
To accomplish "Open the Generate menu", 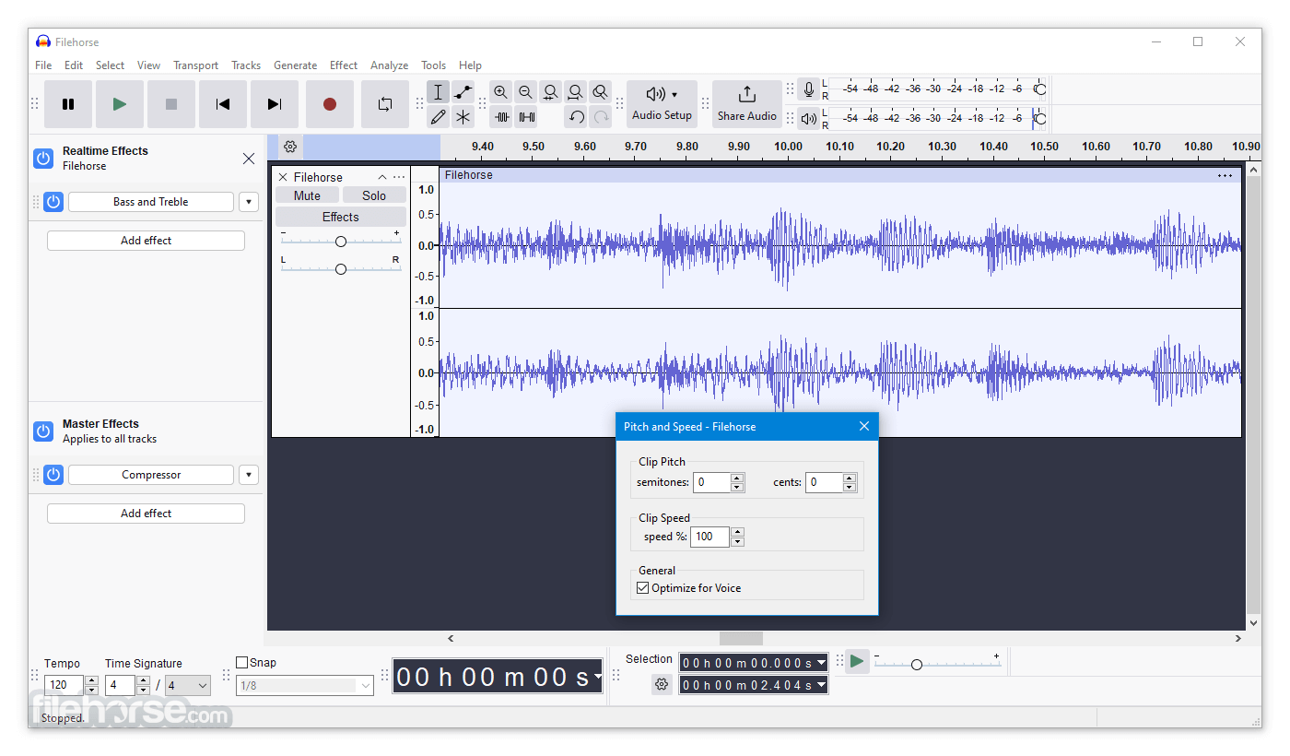I will coord(295,65).
